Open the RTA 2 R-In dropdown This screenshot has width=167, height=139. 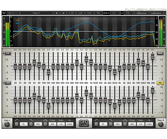pos(129,13)
